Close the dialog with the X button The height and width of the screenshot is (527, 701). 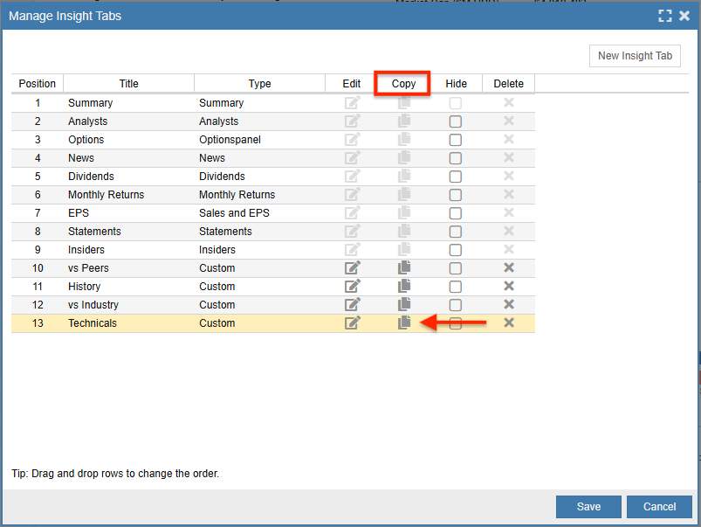coord(684,16)
